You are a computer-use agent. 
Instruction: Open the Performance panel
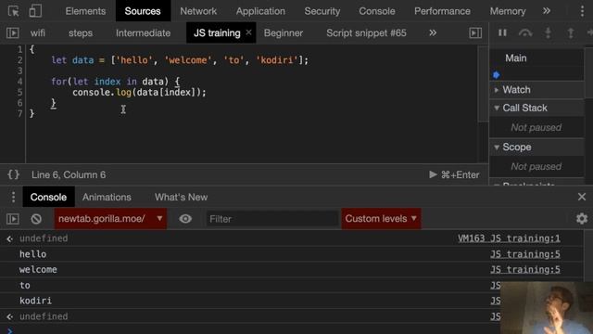coord(442,11)
